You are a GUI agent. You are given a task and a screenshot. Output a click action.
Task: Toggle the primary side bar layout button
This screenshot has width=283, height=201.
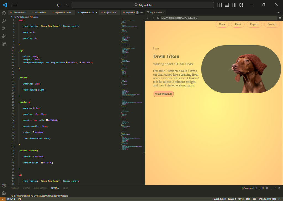[x=220, y=5]
